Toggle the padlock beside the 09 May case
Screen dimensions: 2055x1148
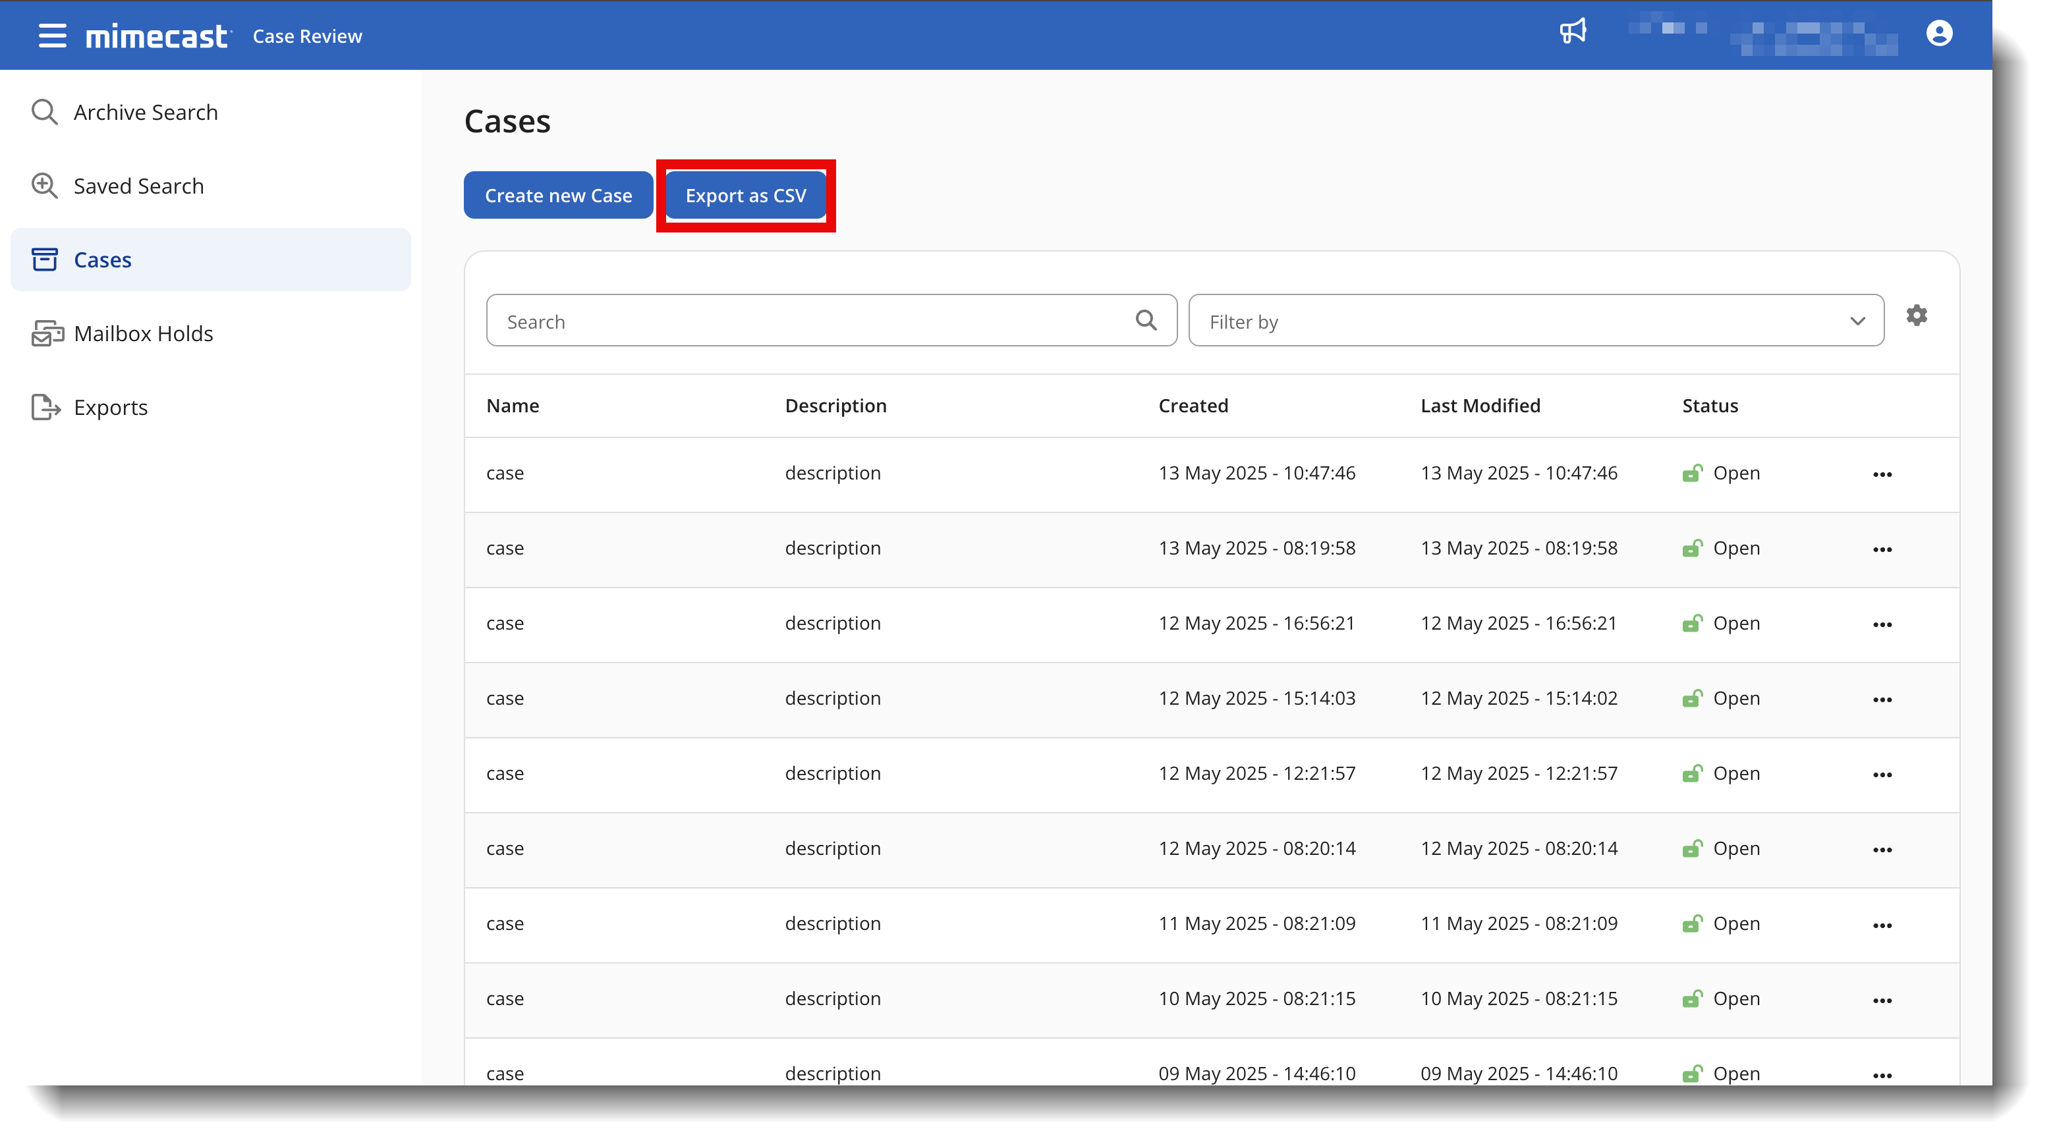click(1693, 1073)
